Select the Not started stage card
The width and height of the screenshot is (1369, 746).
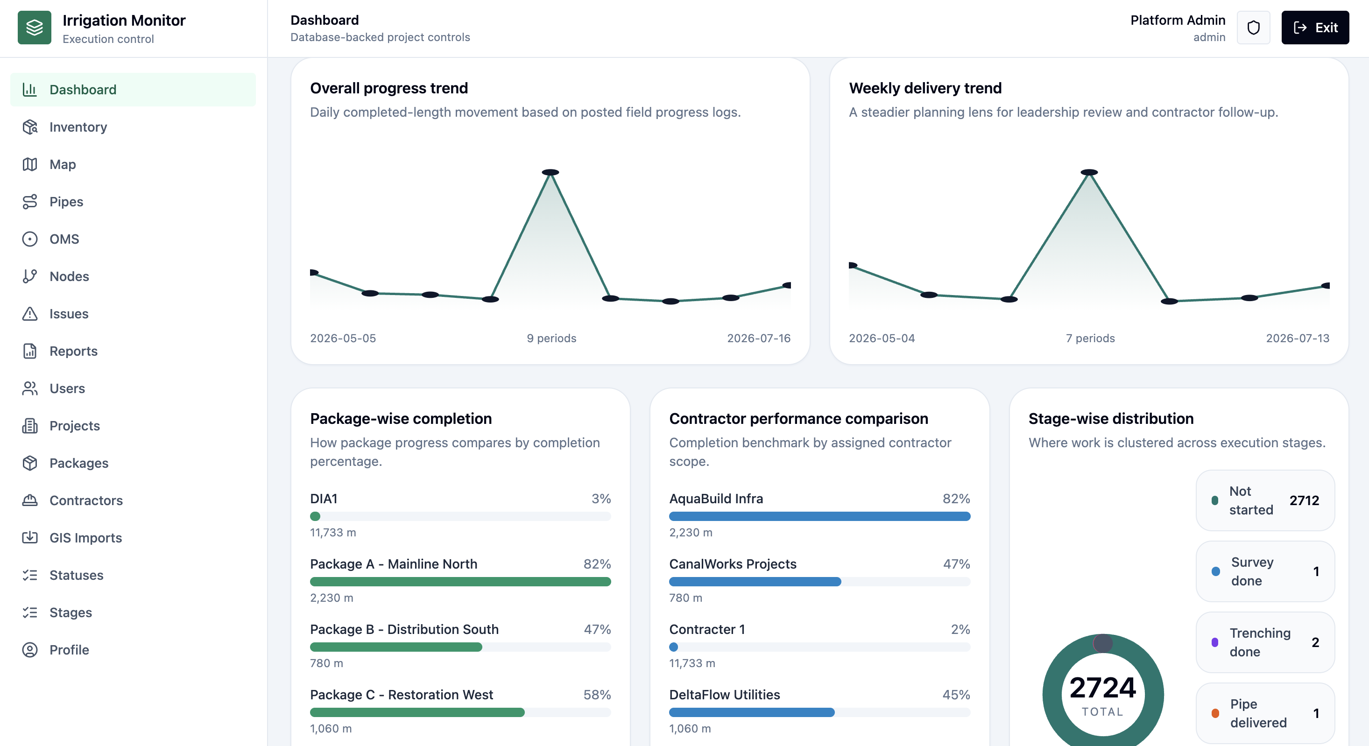pyautogui.click(x=1265, y=500)
